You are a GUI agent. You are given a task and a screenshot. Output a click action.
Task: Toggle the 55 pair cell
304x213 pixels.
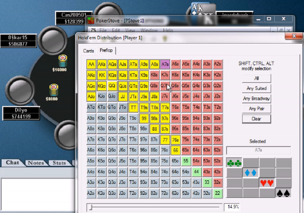tap(186, 161)
